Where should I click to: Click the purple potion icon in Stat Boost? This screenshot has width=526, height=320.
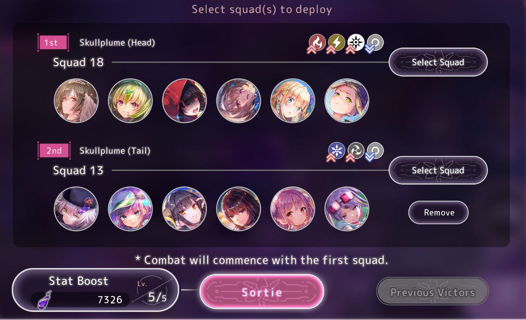(45, 300)
